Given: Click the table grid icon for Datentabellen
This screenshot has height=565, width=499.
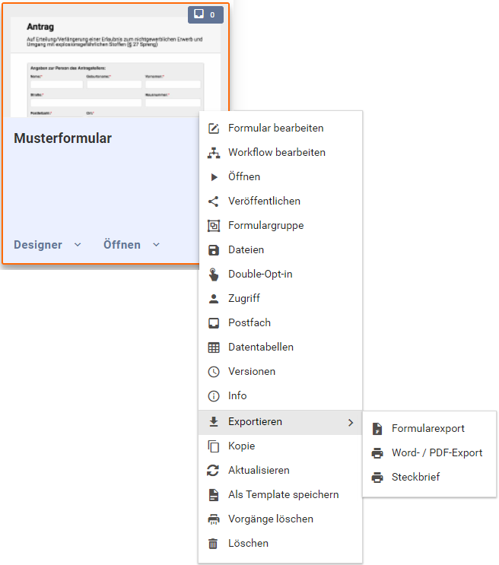Looking at the screenshot, I should [214, 348].
